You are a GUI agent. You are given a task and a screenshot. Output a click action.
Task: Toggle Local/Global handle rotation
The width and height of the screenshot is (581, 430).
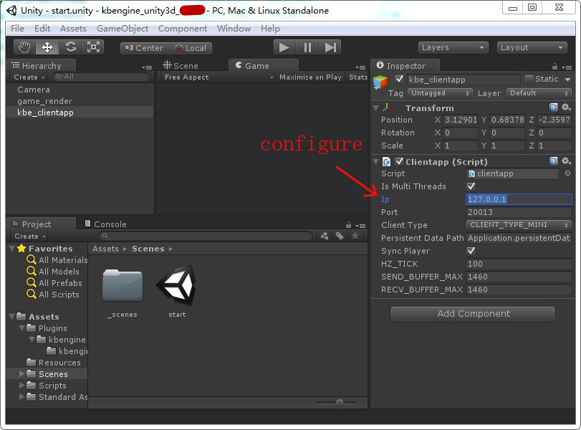pyautogui.click(x=190, y=48)
